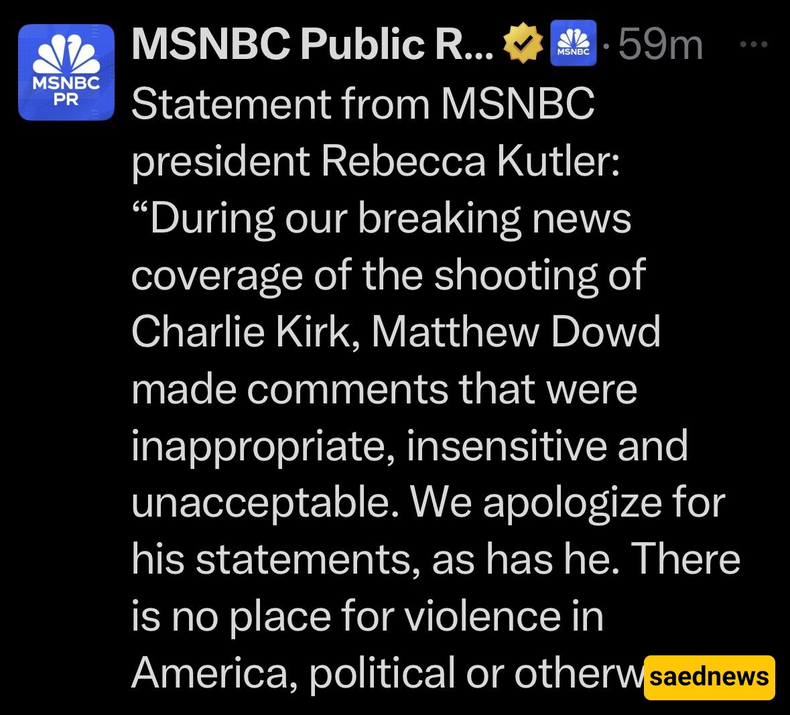Click the gold verified checkmark badge
The width and height of the screenshot is (790, 715).
[x=523, y=44]
